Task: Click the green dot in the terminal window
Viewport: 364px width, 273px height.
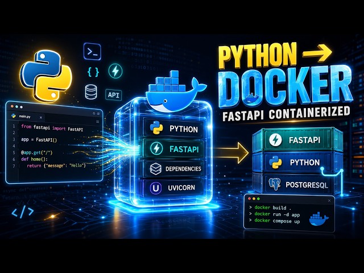Action: (258, 199)
